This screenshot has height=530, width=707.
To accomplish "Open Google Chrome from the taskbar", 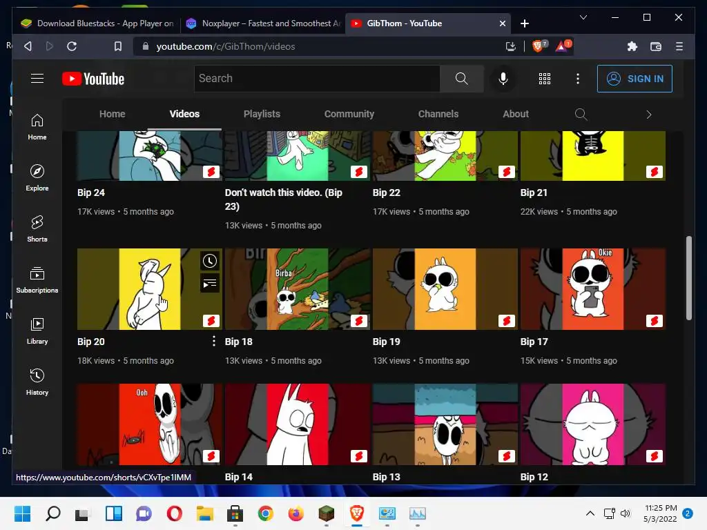I will click(x=265, y=513).
